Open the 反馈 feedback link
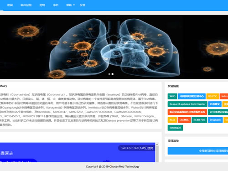The height and width of the screenshot is (171, 228). coord(83,5)
